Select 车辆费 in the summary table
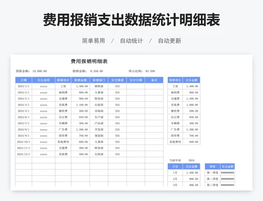263x201 pixels. [x=175, y=123]
